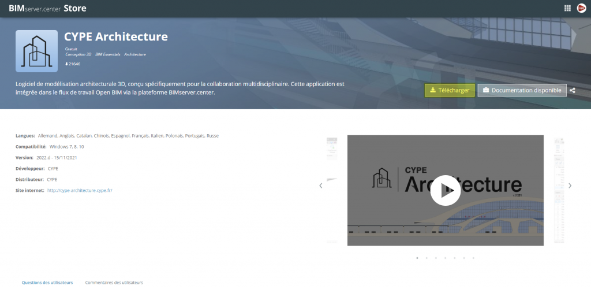Click the CYPE Architecture app logo
Viewport: 591px width, 289px height.
tap(36, 51)
